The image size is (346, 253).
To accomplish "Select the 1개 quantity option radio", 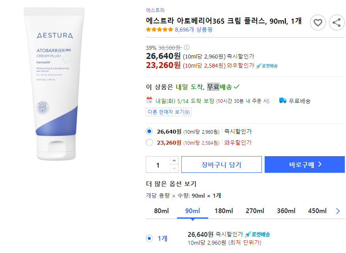I will pos(149,238).
